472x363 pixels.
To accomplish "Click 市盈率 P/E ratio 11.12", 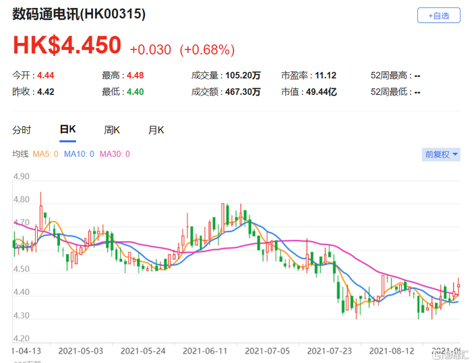I will pyautogui.click(x=326, y=75).
